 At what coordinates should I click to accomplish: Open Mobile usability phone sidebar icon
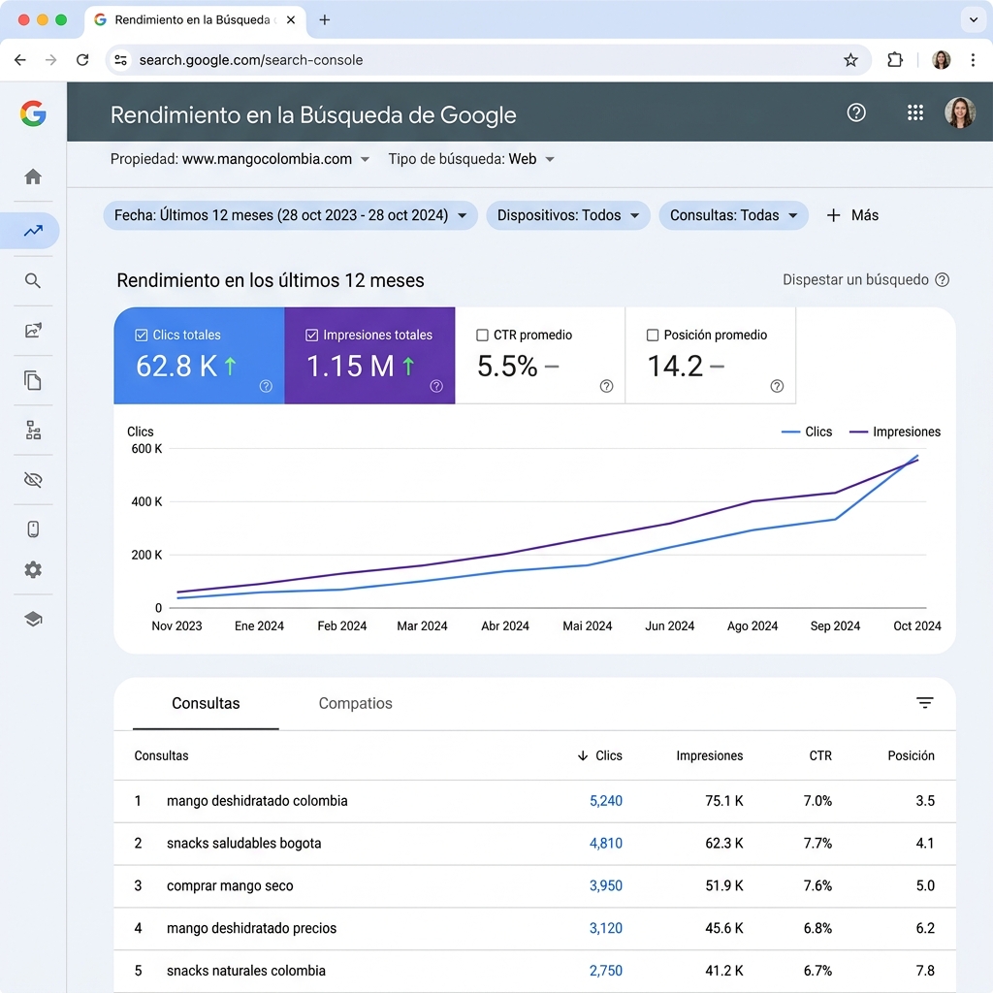(33, 529)
